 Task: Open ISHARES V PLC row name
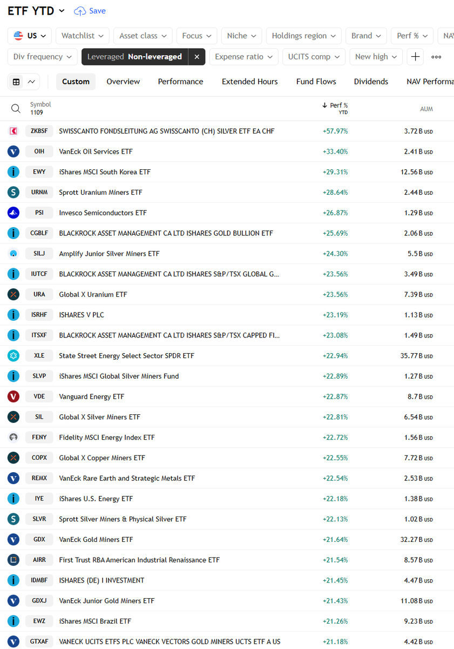[82, 315]
